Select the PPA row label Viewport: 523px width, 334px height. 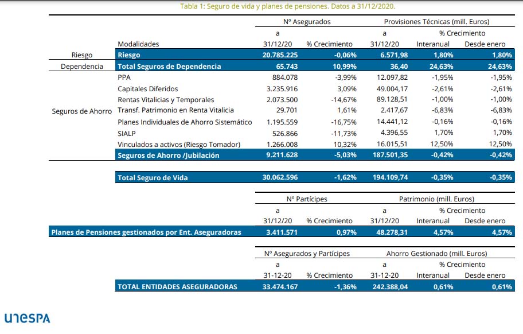click(x=124, y=77)
